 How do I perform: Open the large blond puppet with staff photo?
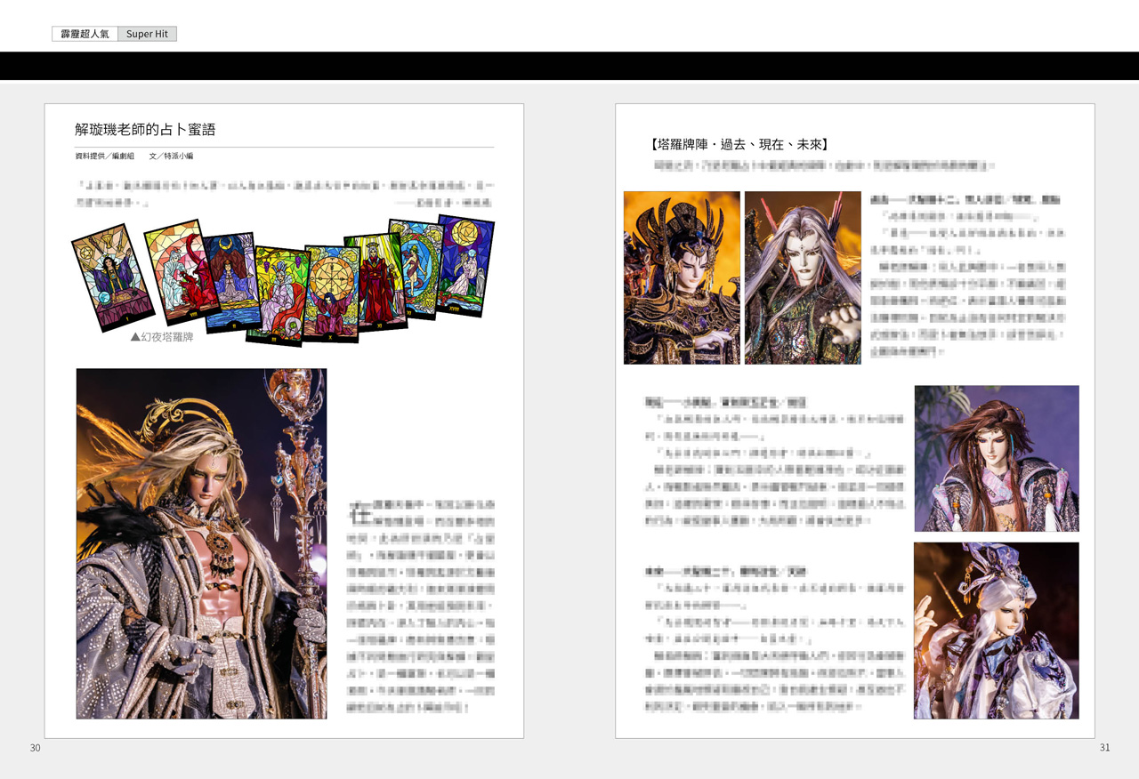pos(201,543)
